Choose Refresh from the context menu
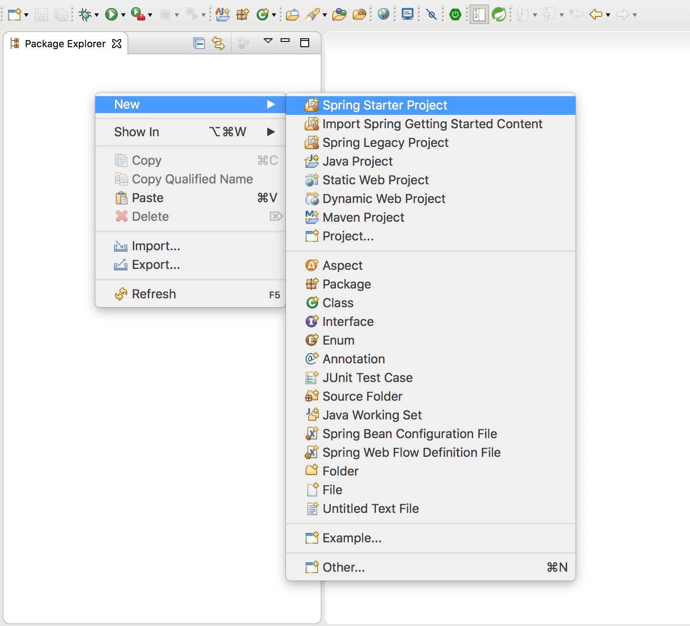Screen dimensions: 690x626 [191, 294]
